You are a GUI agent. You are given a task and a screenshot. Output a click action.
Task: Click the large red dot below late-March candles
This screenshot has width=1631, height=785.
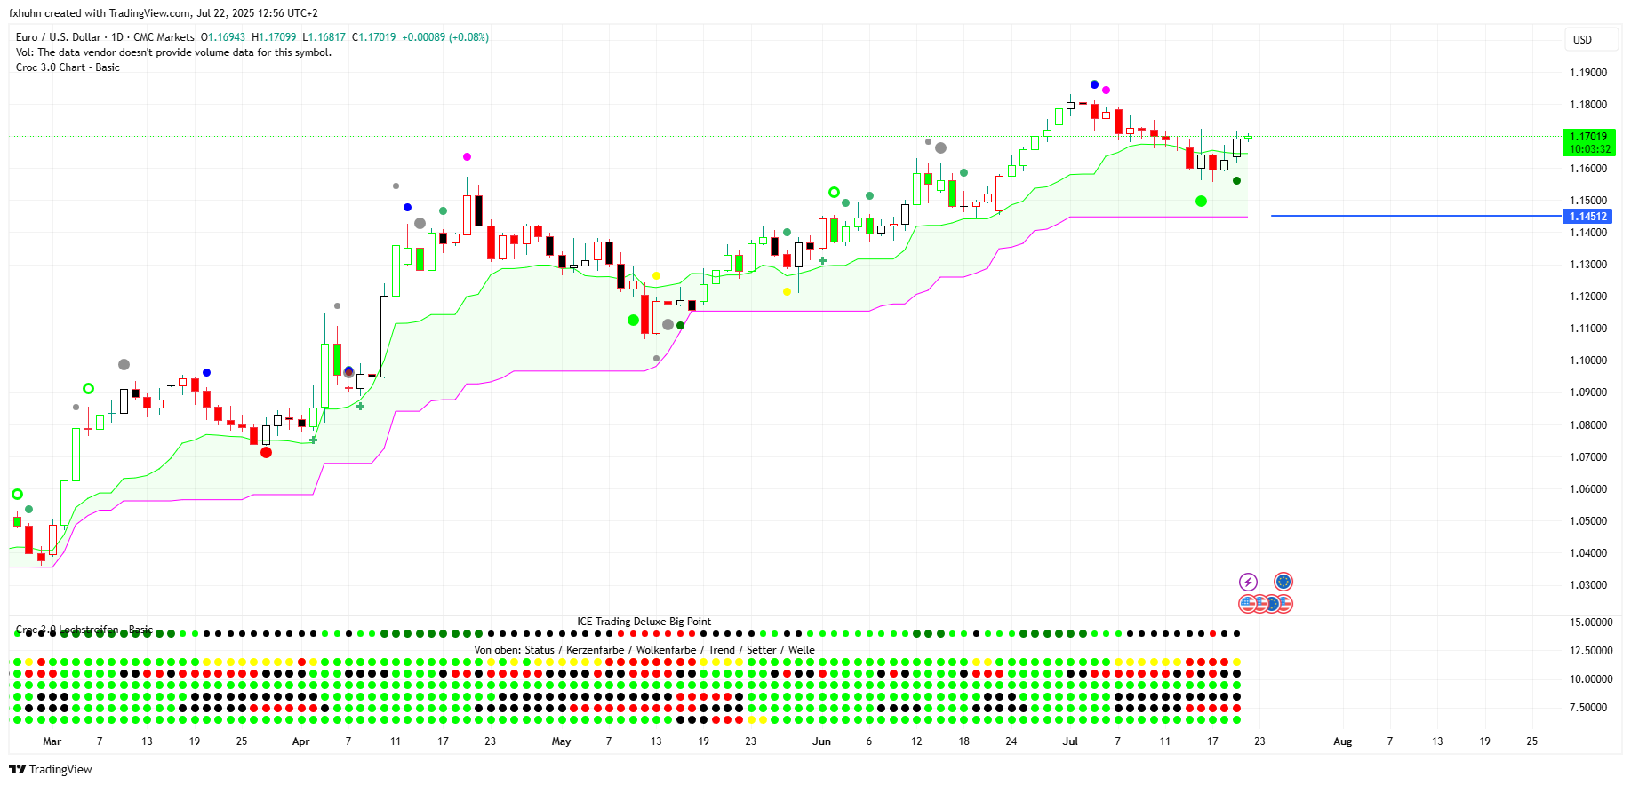pos(266,452)
